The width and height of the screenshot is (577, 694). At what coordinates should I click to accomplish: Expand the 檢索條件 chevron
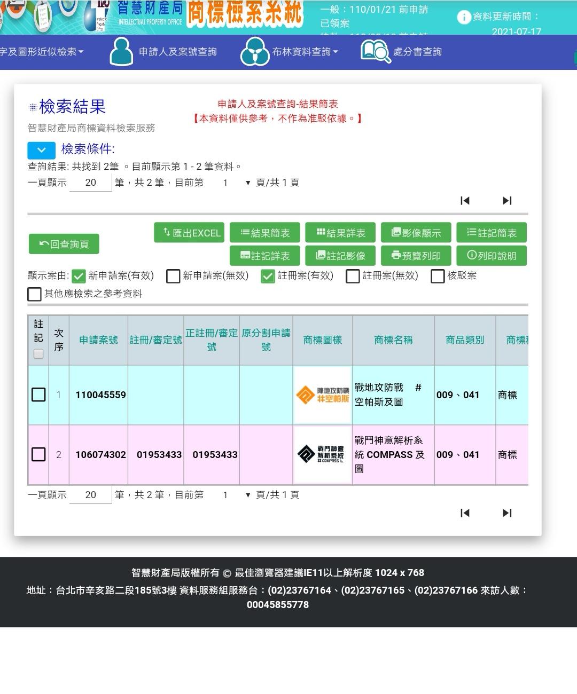coord(41,150)
